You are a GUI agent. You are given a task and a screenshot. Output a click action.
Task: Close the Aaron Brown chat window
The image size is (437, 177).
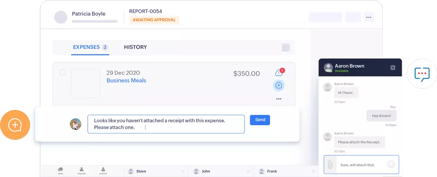[393, 67]
